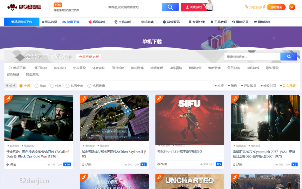
Task: Click the winged 升级SVIP upgrade icon
Action: pos(255,7)
